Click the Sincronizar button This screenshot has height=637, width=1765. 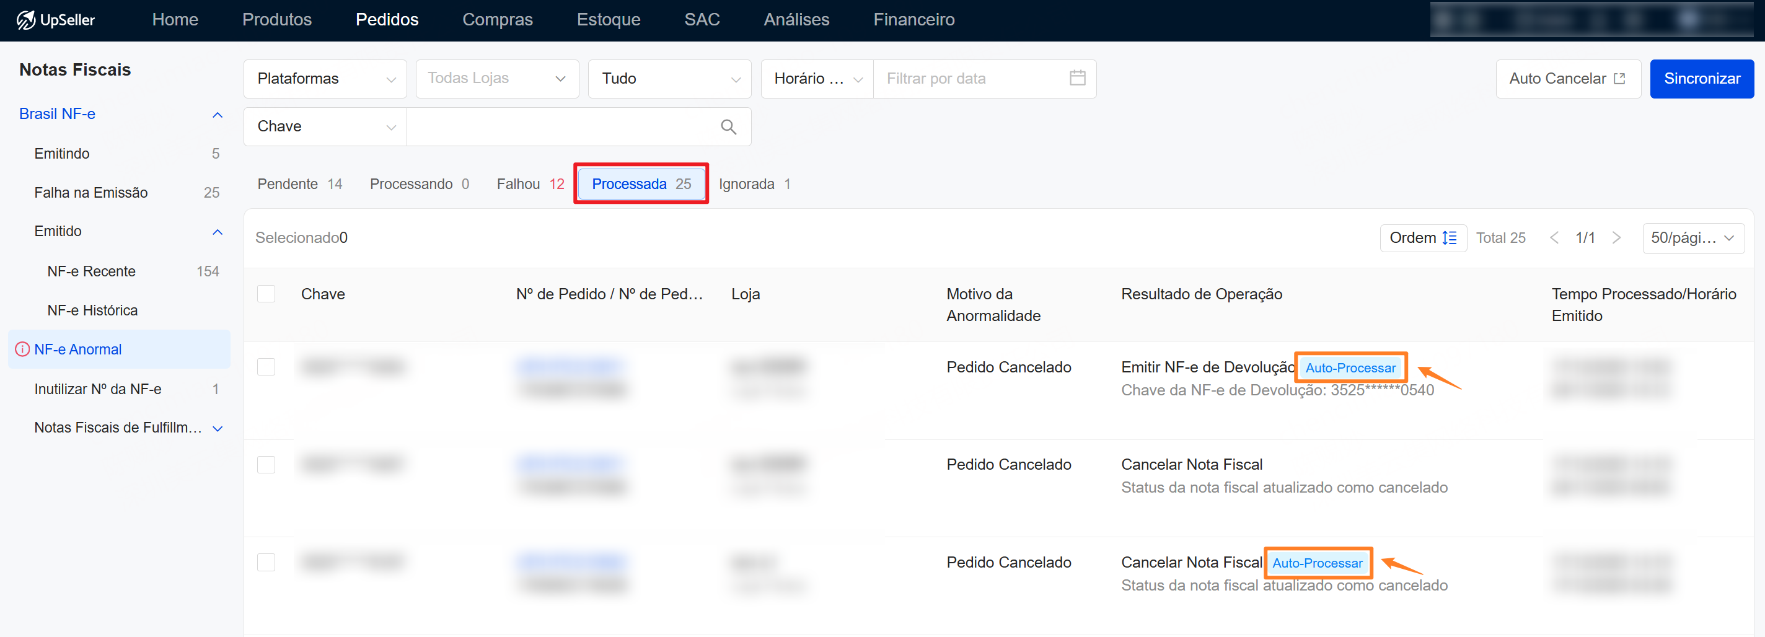pyautogui.click(x=1701, y=79)
